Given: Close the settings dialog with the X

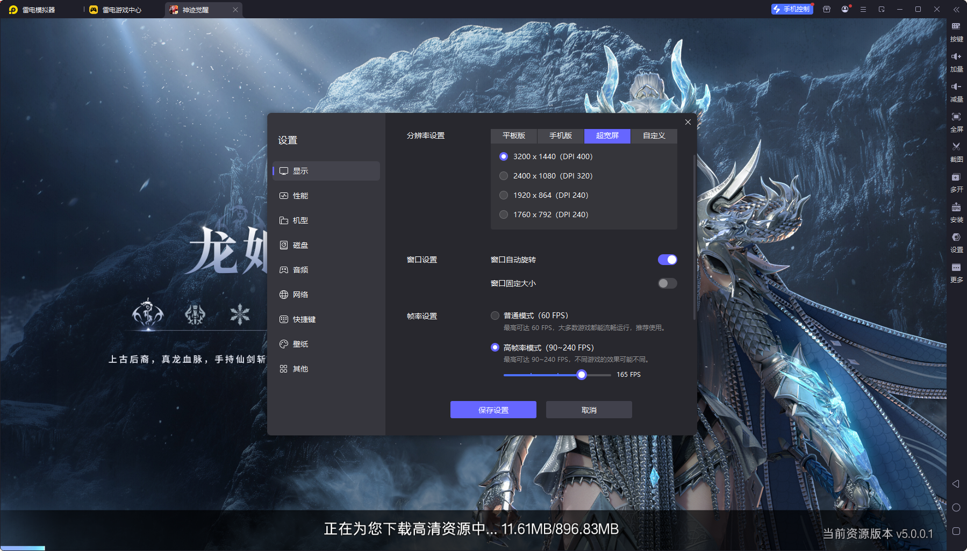Looking at the screenshot, I should (x=687, y=122).
